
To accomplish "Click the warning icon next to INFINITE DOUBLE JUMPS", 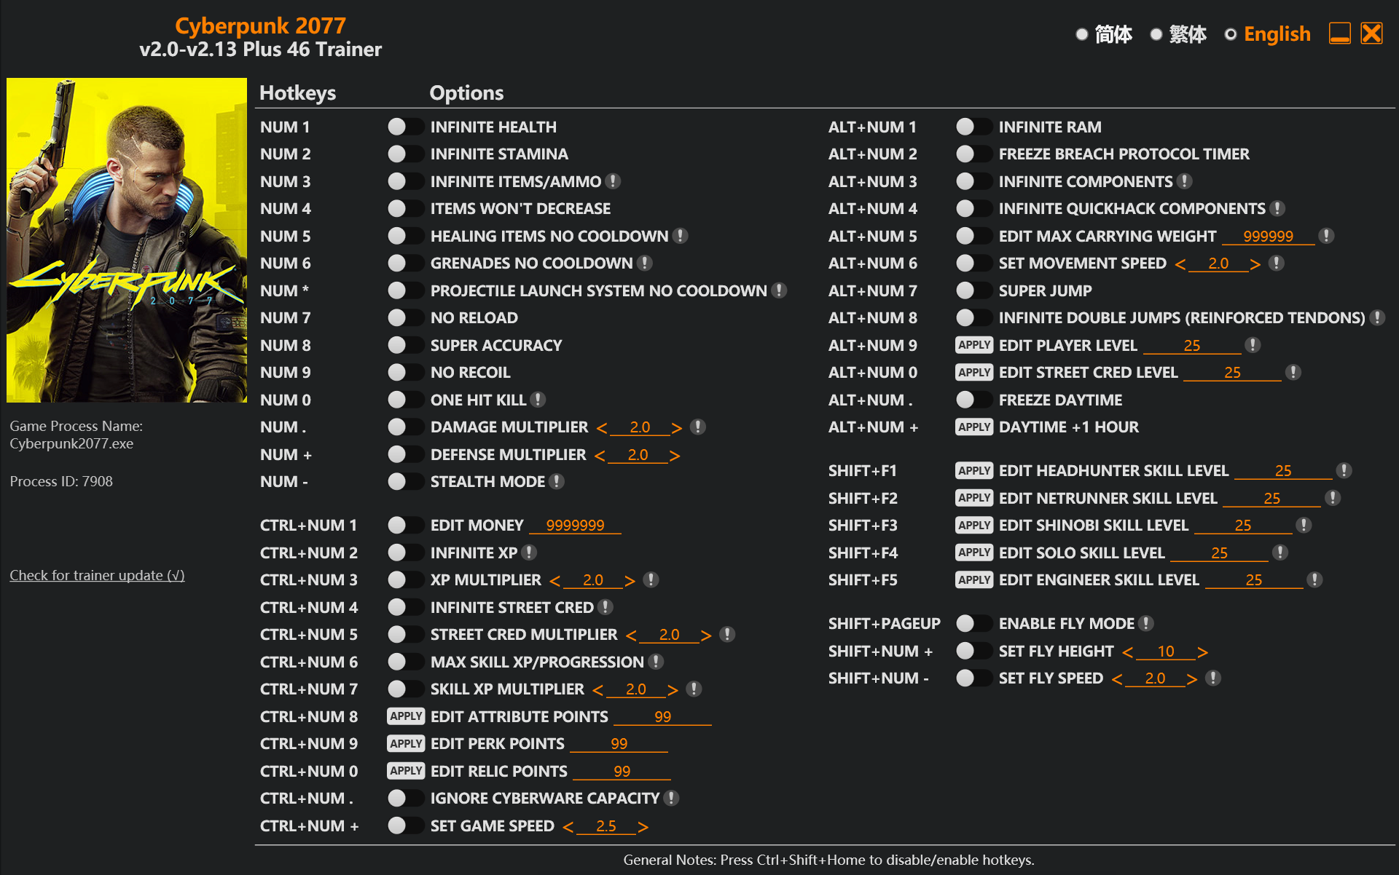I will coord(1376,317).
